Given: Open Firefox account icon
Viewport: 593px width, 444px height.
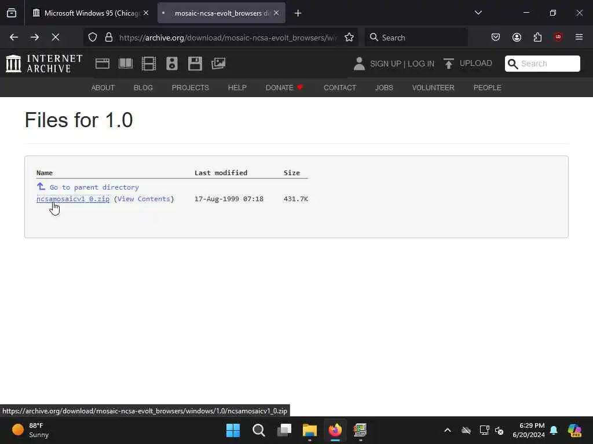Looking at the screenshot, I should (517, 37).
